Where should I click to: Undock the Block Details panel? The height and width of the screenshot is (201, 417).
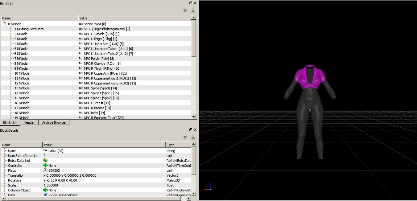point(191,130)
